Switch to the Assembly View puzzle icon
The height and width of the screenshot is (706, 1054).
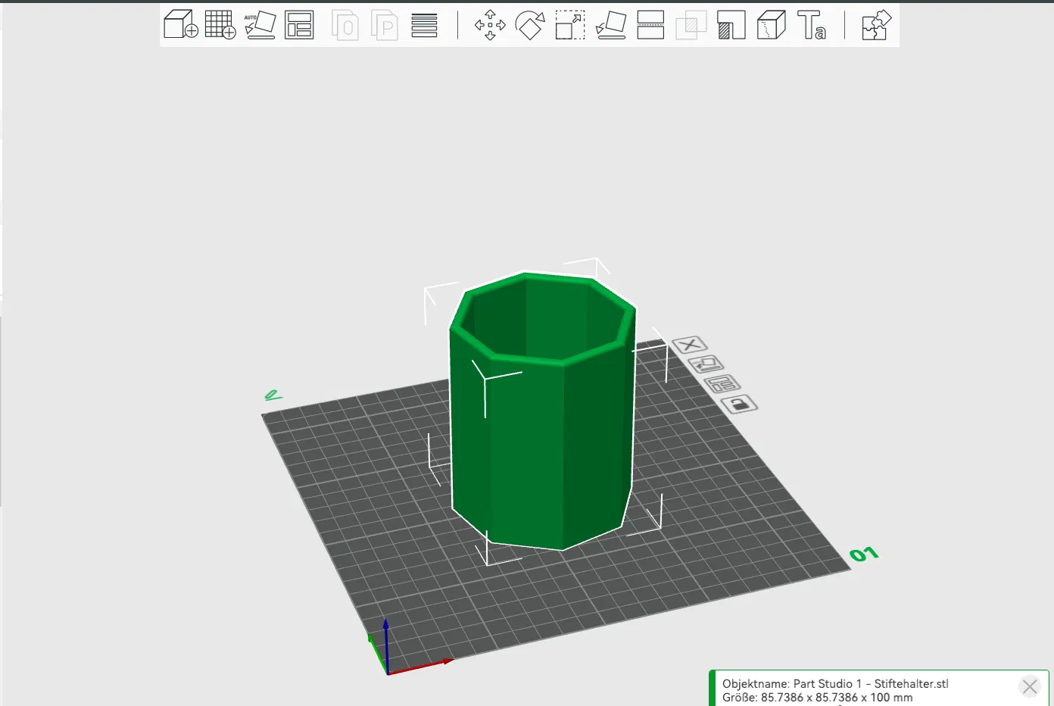tap(877, 25)
